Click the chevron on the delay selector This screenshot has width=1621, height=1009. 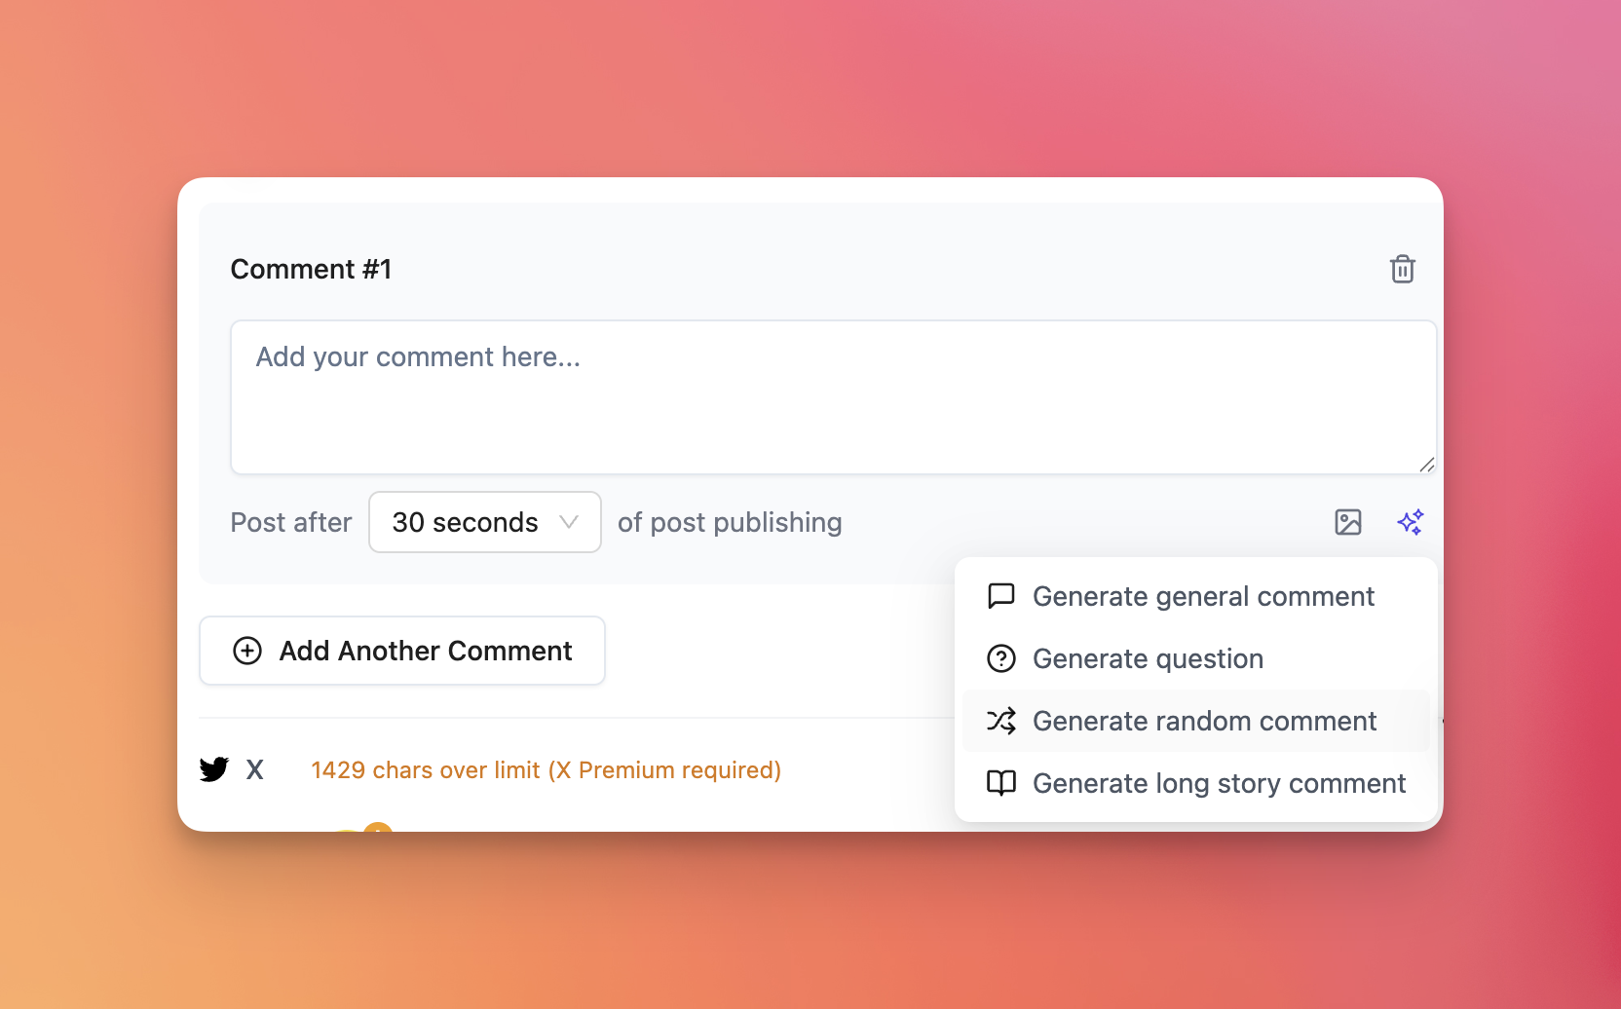point(568,522)
